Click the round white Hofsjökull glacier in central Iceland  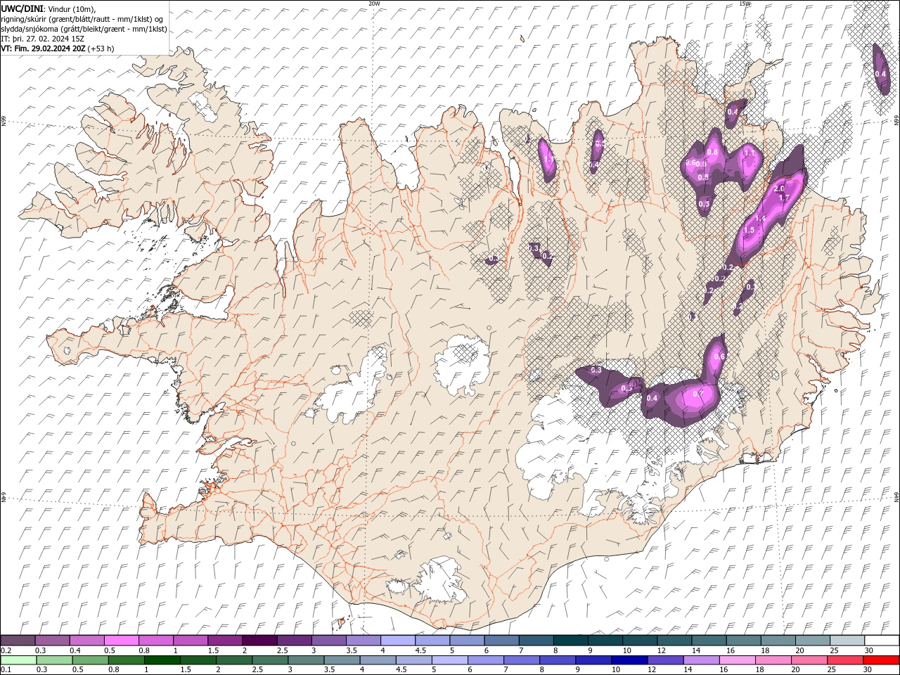coord(462,365)
